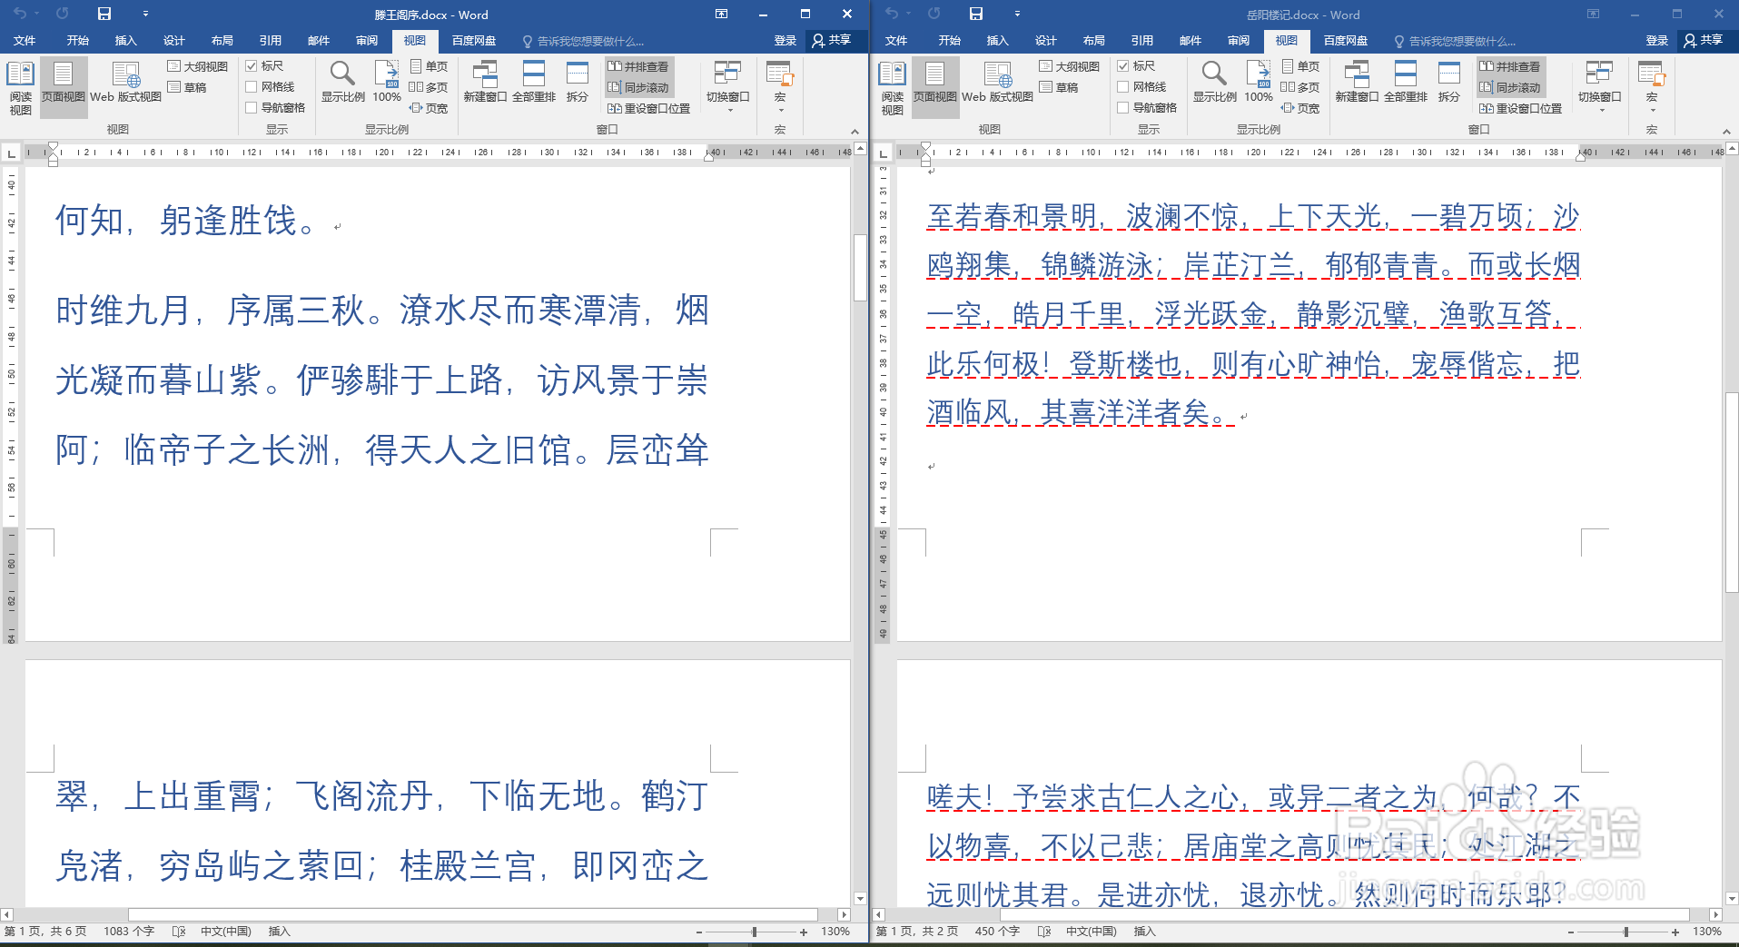Enable Navigation Pane checkbox in left window

(252, 108)
